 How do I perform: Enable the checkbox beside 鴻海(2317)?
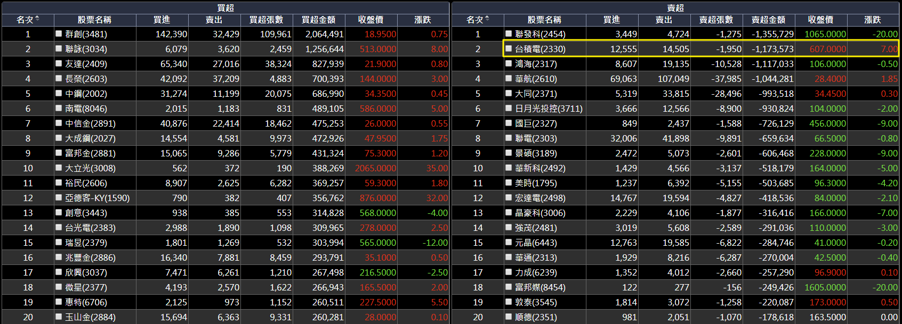click(x=509, y=63)
